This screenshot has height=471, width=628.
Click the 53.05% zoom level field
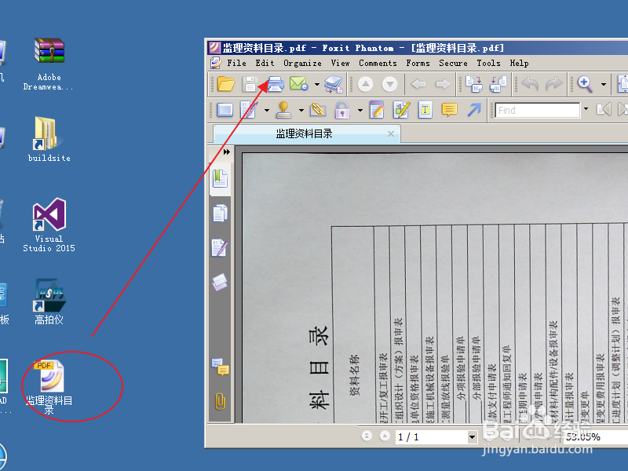(595, 437)
